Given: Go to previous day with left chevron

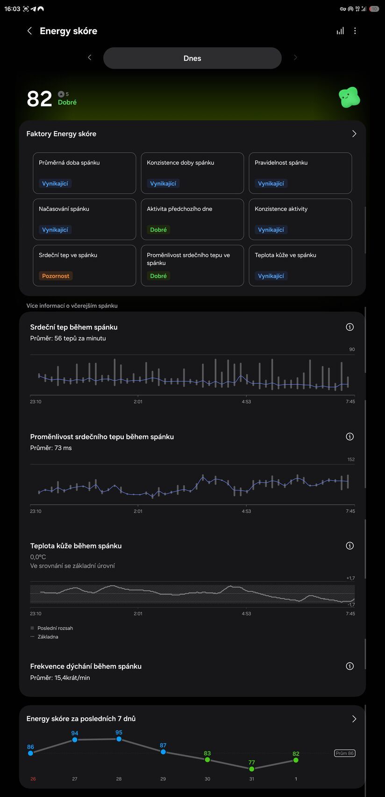Looking at the screenshot, I should tap(90, 57).
